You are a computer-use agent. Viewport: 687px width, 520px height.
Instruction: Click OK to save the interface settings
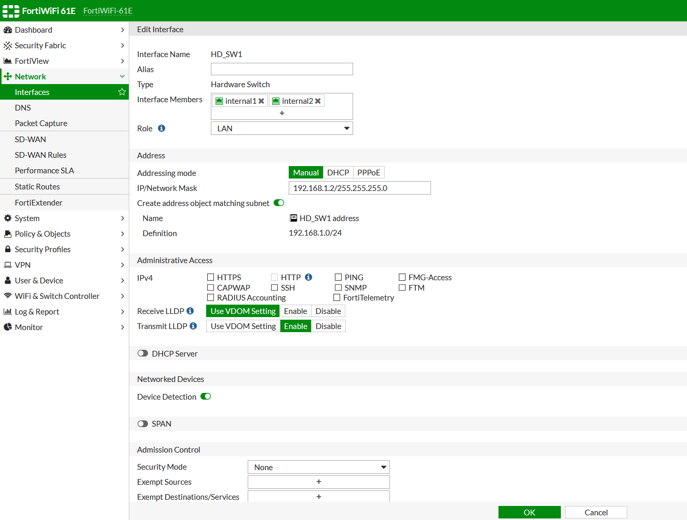coord(529,512)
